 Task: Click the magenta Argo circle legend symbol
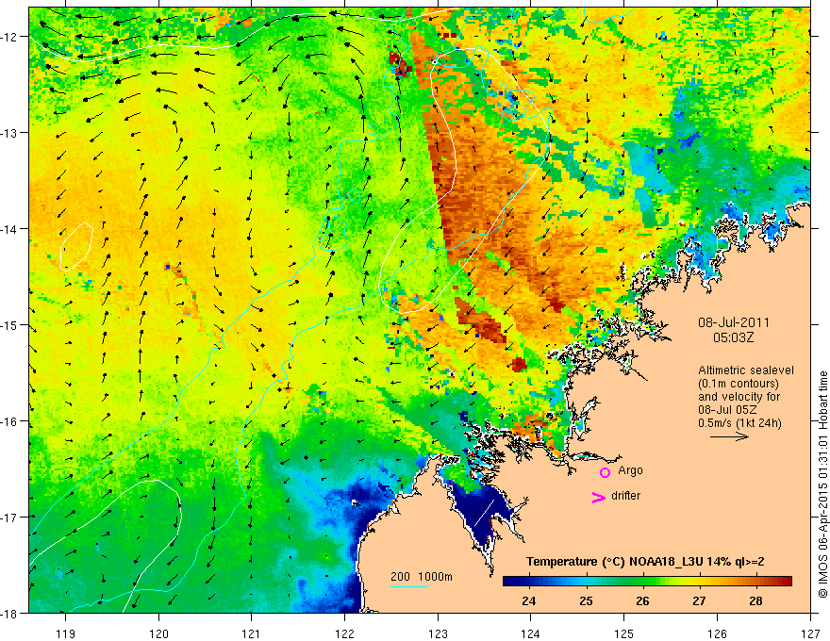pos(605,472)
